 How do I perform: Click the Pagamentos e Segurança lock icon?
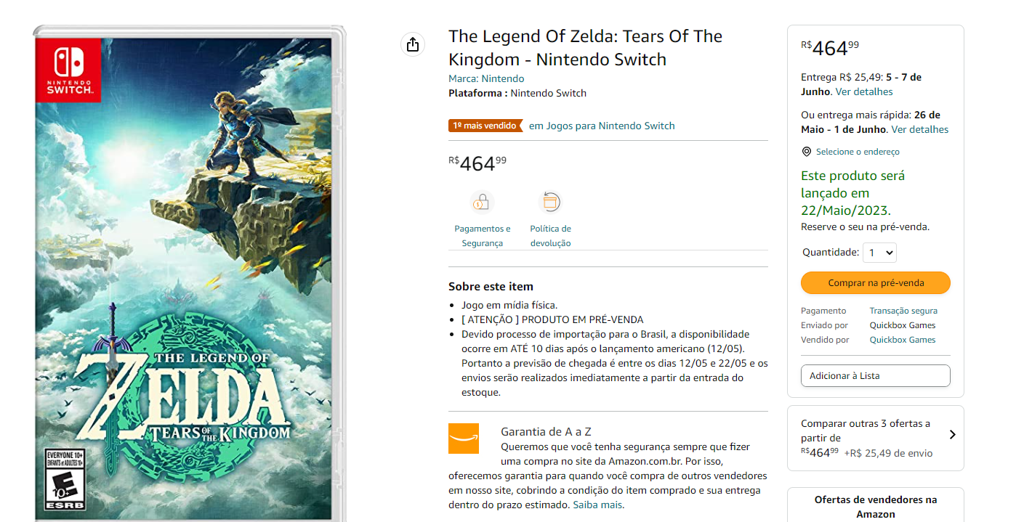click(x=482, y=202)
